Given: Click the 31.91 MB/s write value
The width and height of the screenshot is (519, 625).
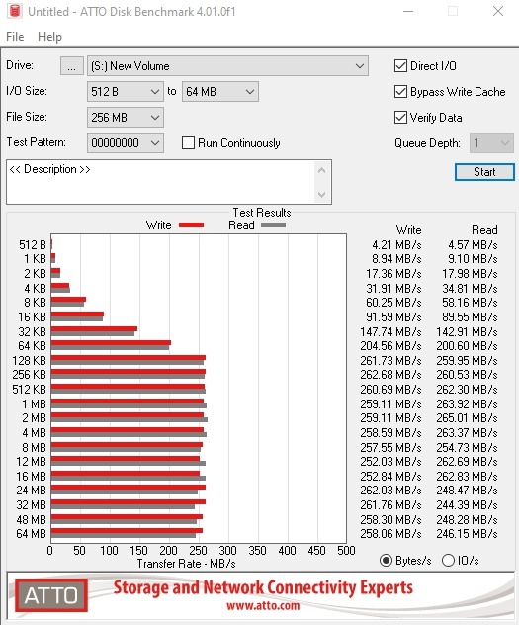Looking at the screenshot, I should pos(393,288).
